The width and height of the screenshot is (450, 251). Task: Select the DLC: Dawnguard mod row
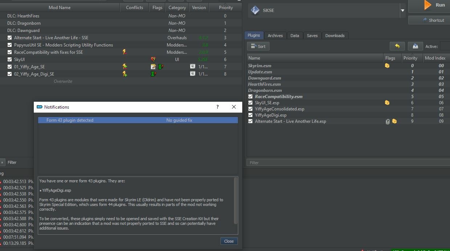121,31
